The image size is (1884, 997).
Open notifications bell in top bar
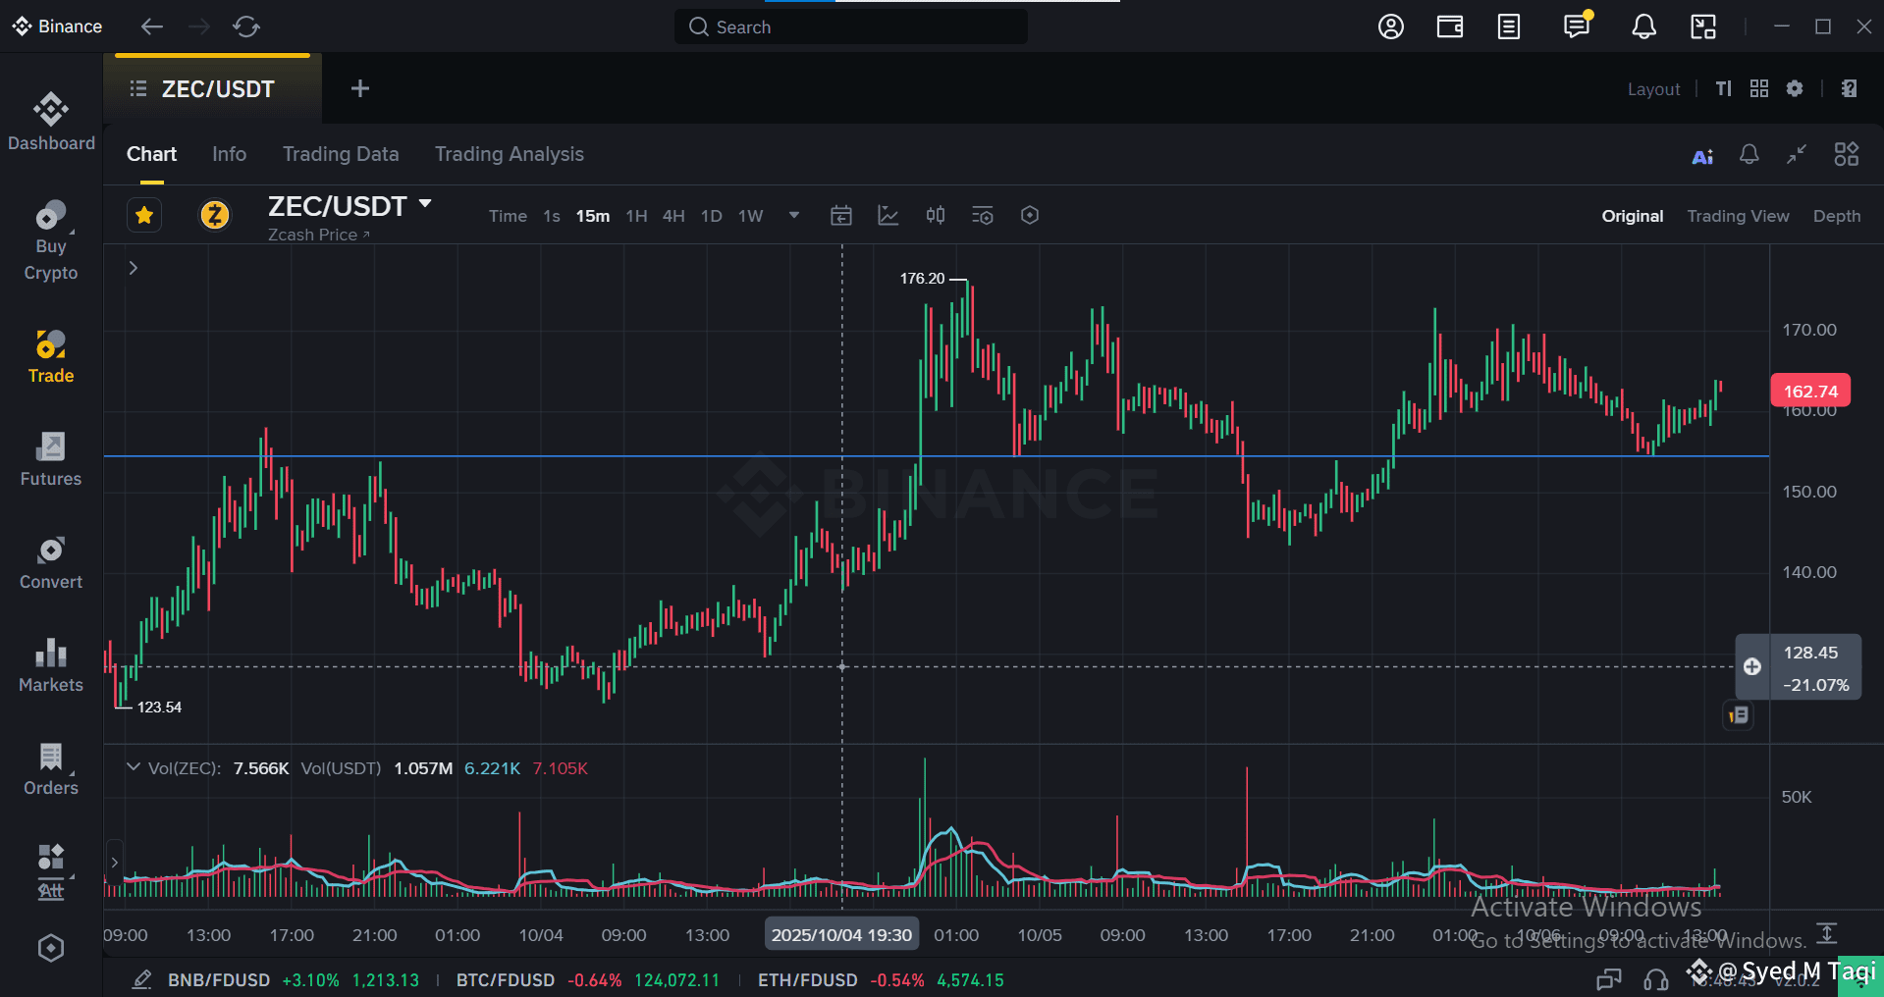click(x=1643, y=26)
